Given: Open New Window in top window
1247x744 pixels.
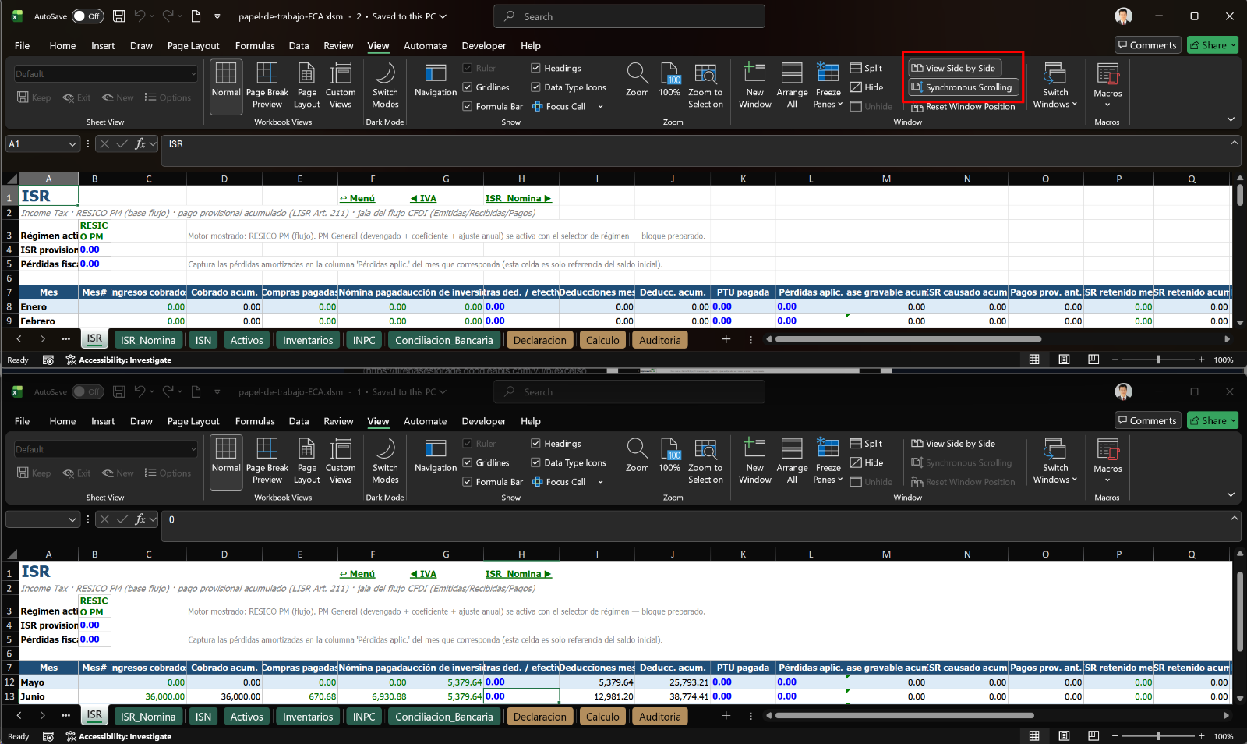Looking at the screenshot, I should pyautogui.click(x=754, y=86).
